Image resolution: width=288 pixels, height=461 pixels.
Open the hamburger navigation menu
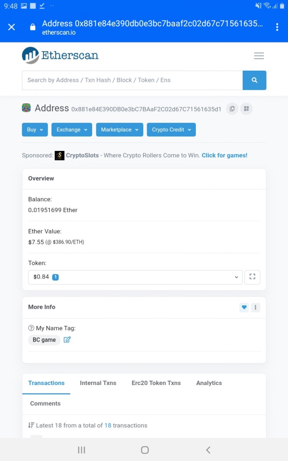pos(259,56)
